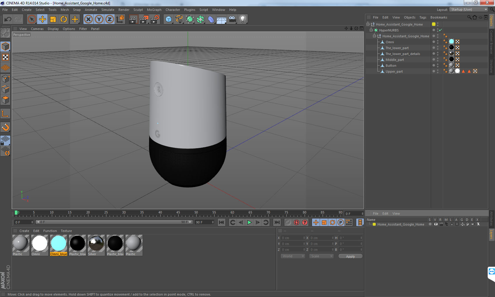
Task: Add a Cube primitive object
Action: (169, 19)
